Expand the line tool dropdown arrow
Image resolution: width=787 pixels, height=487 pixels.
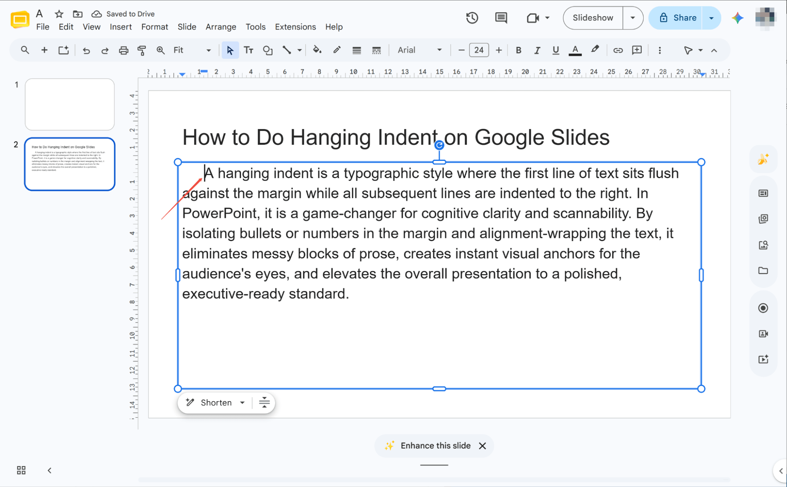click(300, 50)
